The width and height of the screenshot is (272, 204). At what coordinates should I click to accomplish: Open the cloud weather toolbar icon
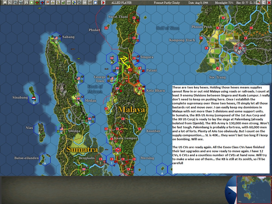[x=95, y=3]
